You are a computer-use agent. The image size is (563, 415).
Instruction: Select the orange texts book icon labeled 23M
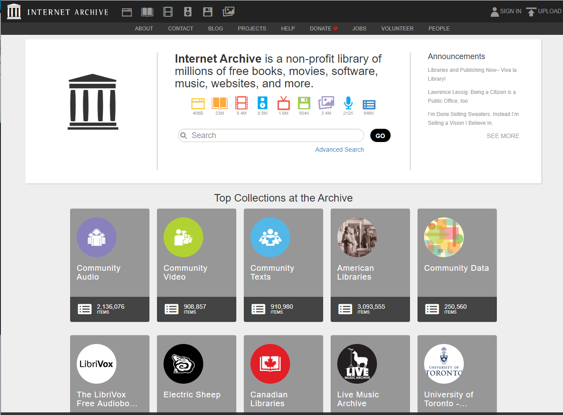pyautogui.click(x=220, y=104)
